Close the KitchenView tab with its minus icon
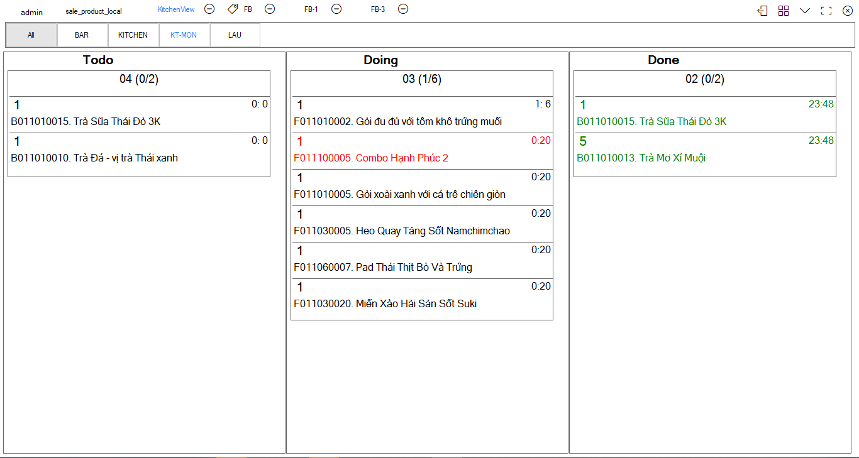The image size is (859, 458). click(209, 9)
